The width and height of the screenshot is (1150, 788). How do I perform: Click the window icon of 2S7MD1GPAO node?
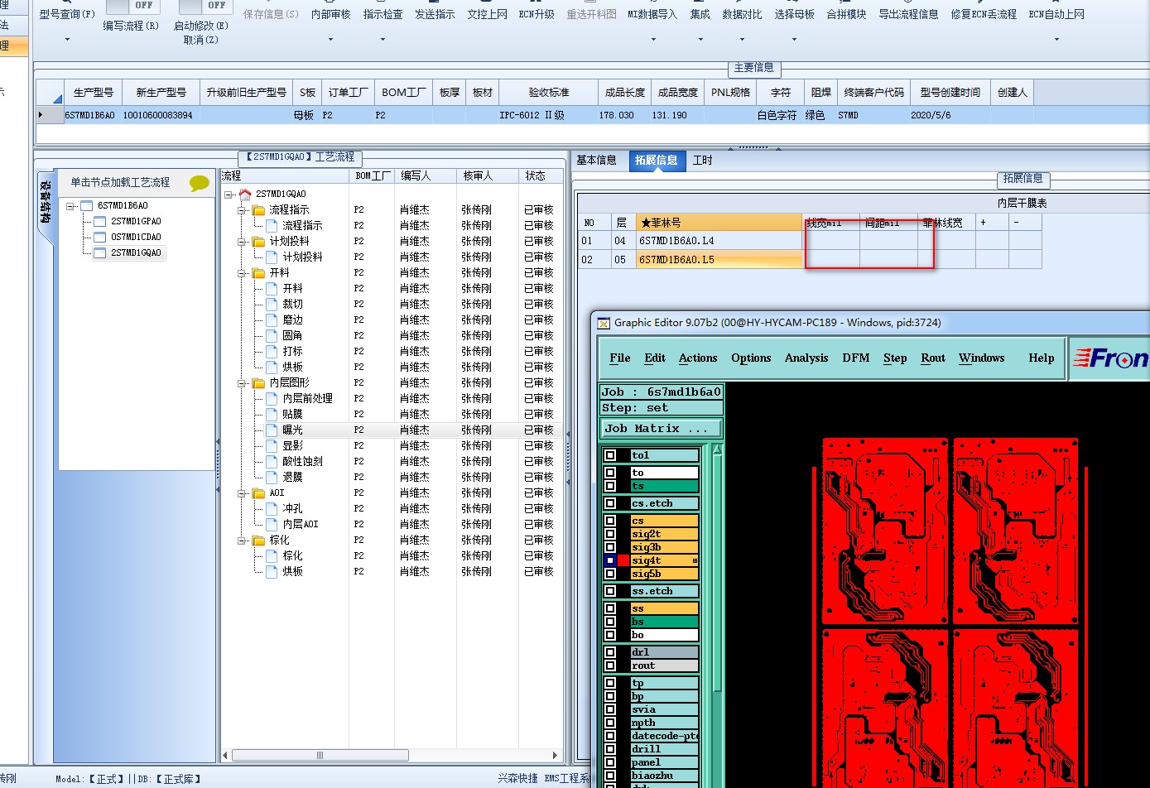100,221
